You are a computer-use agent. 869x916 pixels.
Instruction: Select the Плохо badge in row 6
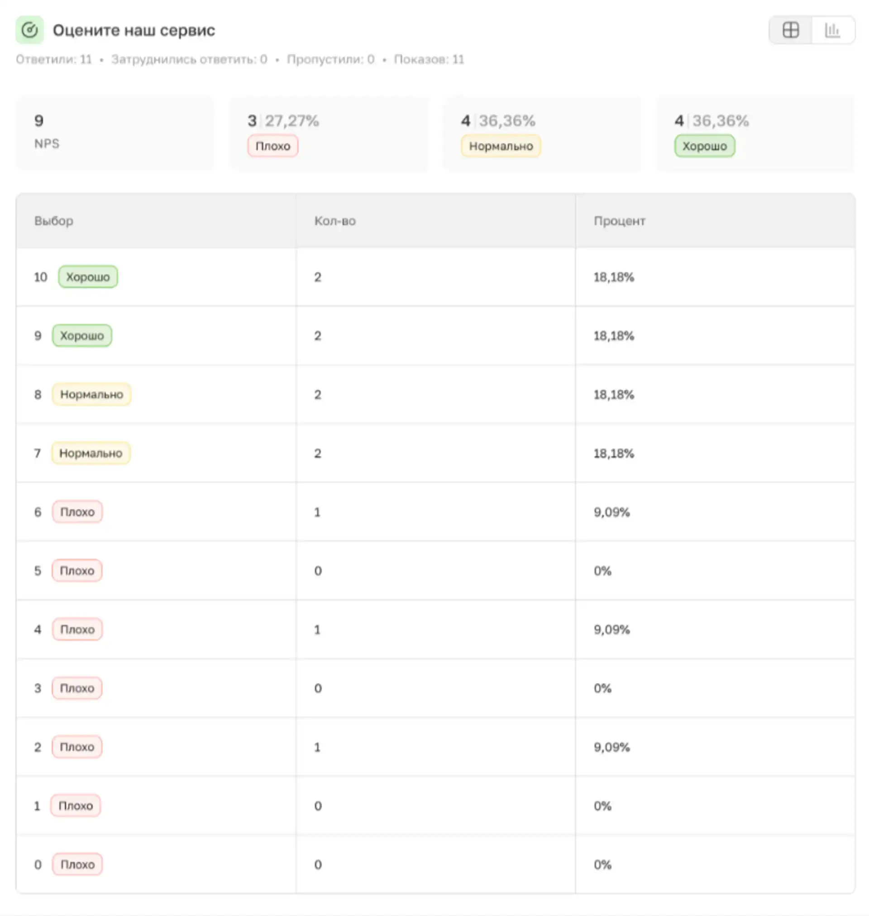(x=77, y=512)
